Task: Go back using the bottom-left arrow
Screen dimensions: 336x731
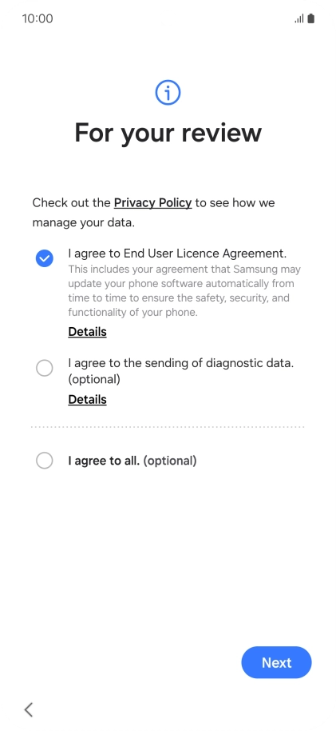Action: click(29, 709)
